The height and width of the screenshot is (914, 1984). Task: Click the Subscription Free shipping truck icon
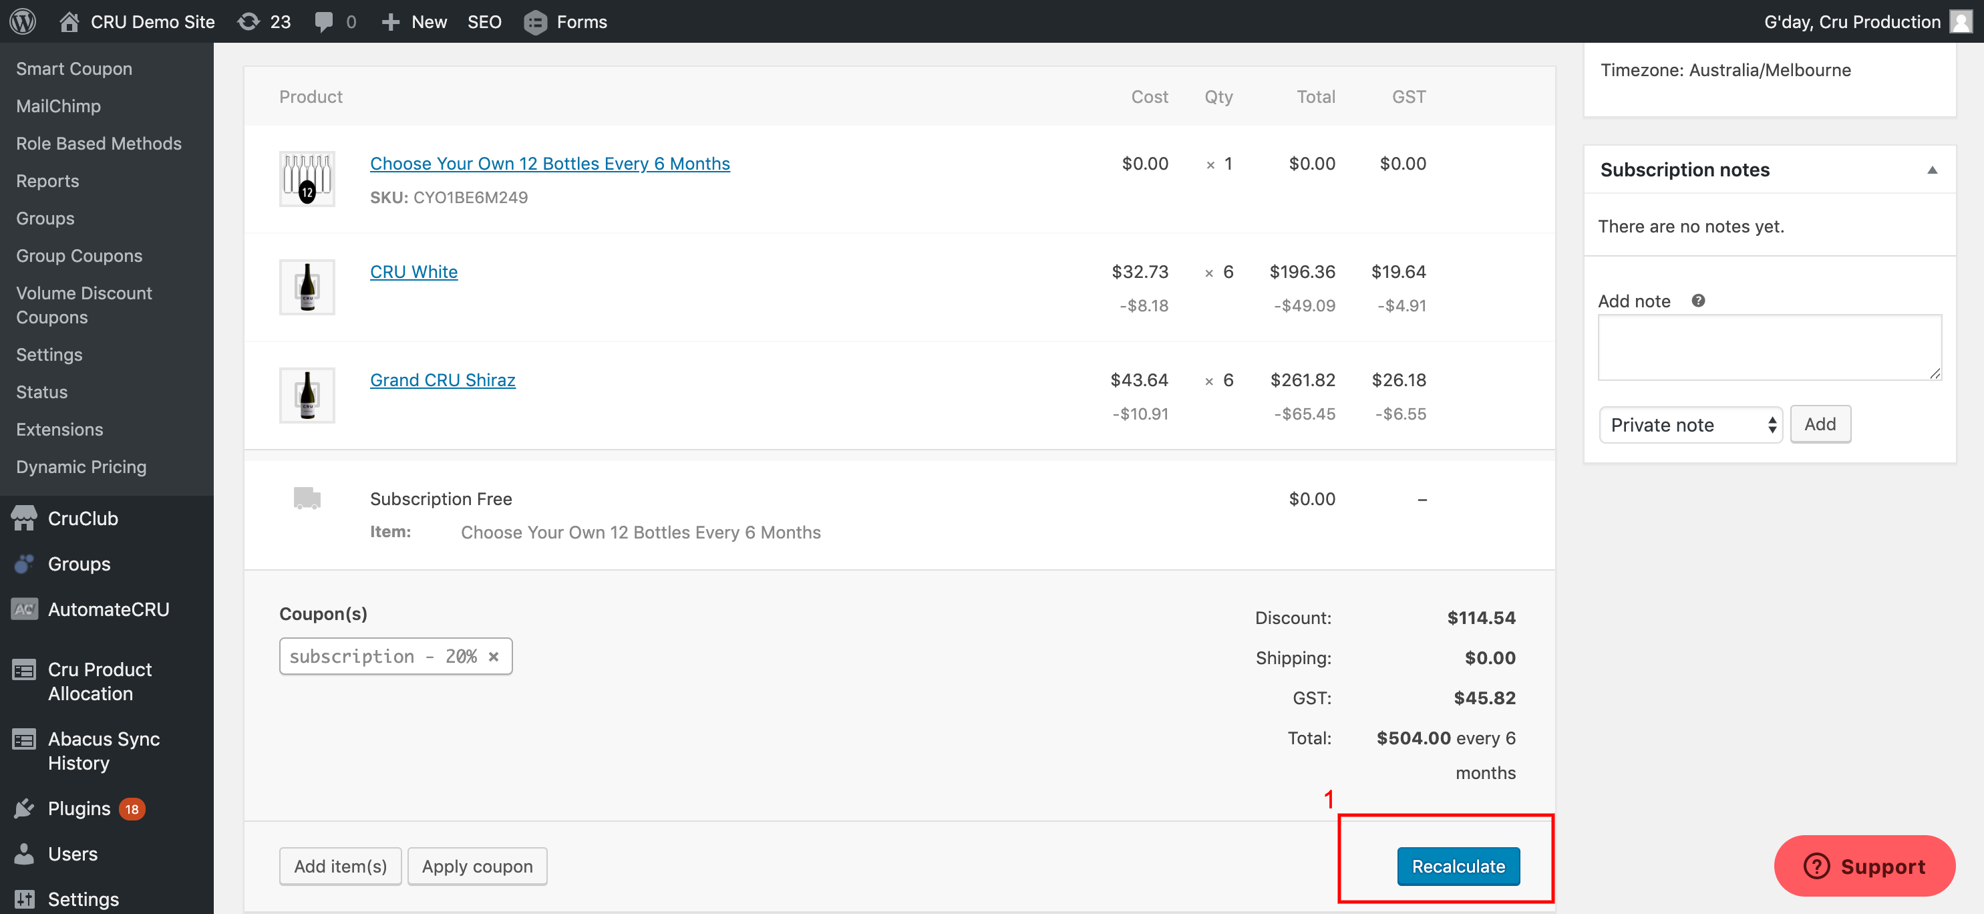pos(307,498)
